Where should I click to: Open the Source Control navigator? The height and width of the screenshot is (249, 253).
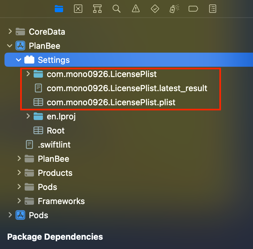click(x=78, y=9)
